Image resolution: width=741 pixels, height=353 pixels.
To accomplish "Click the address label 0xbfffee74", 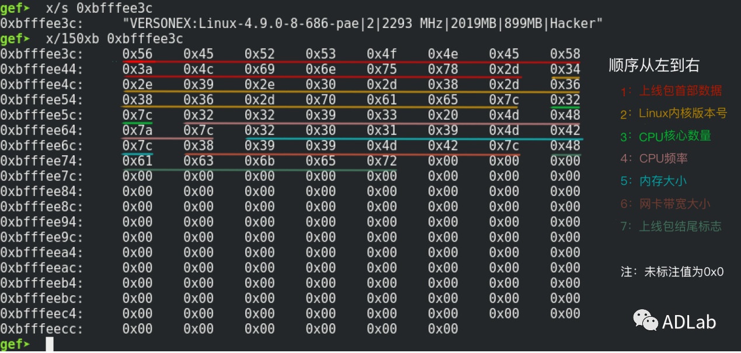I will pyautogui.click(x=42, y=160).
